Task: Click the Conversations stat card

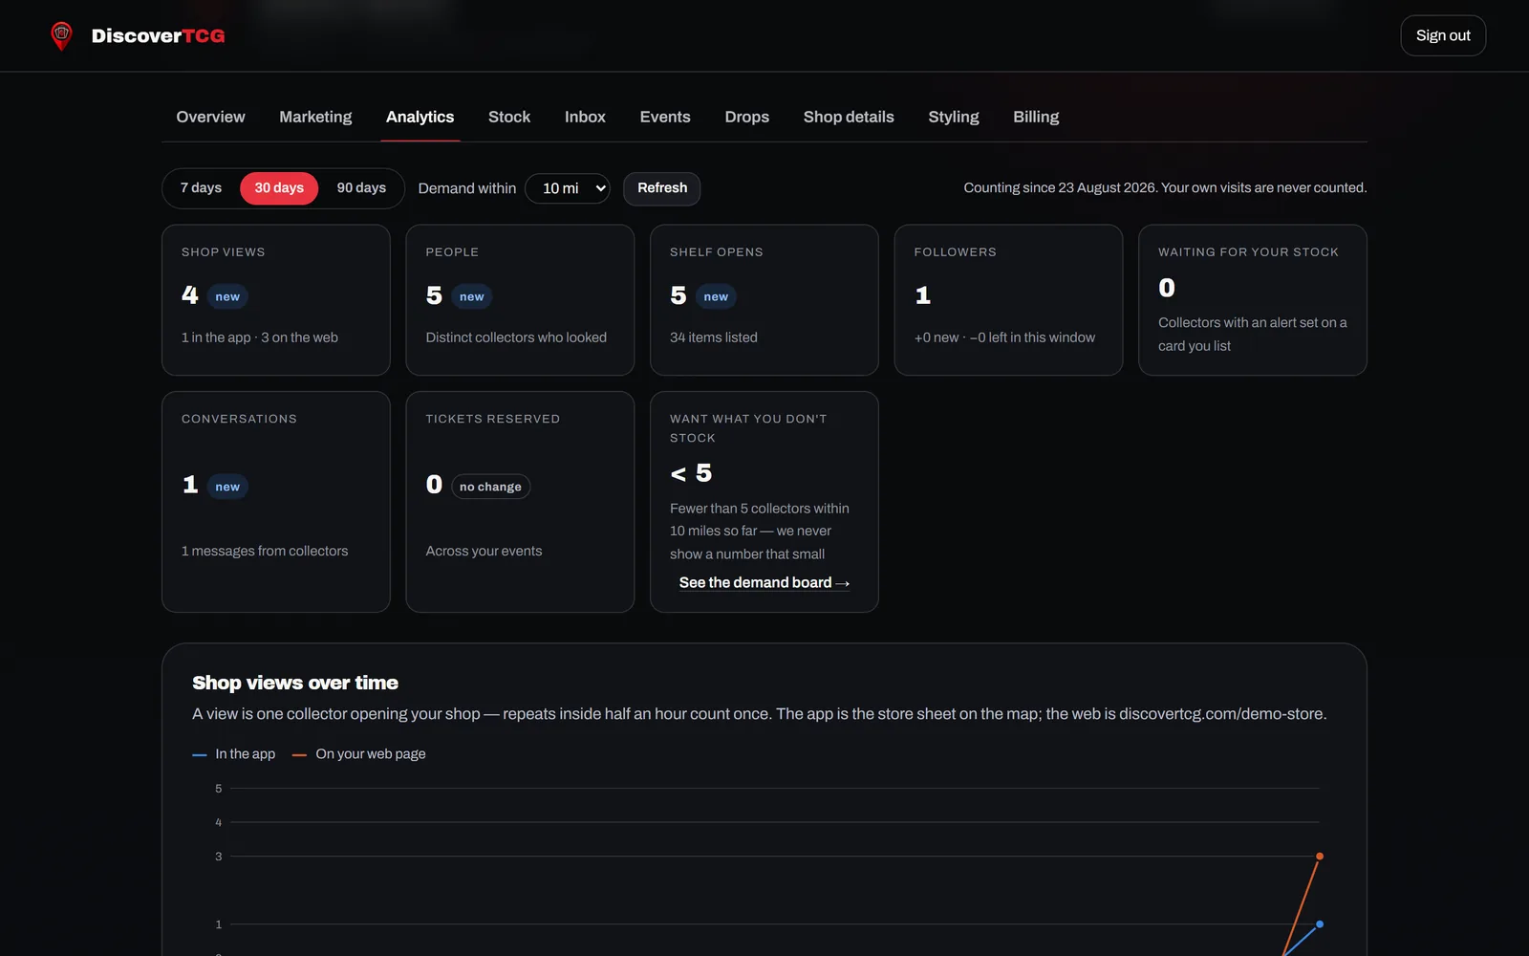Action: [x=276, y=502]
